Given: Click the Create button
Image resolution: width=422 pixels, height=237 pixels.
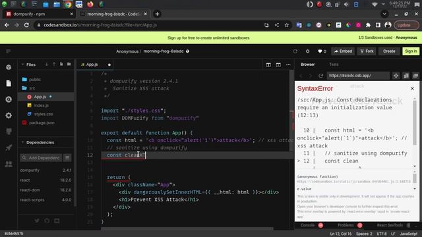Looking at the screenshot, I should pos(389,51).
